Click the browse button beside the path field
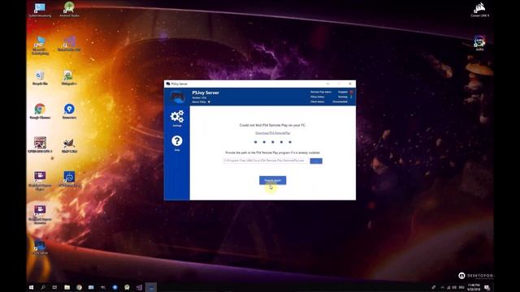Image resolution: width=520 pixels, height=292 pixels. [316, 161]
